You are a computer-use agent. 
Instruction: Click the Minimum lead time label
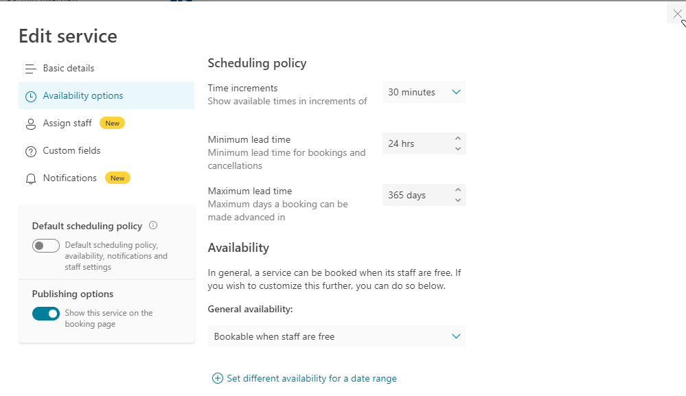click(249, 140)
